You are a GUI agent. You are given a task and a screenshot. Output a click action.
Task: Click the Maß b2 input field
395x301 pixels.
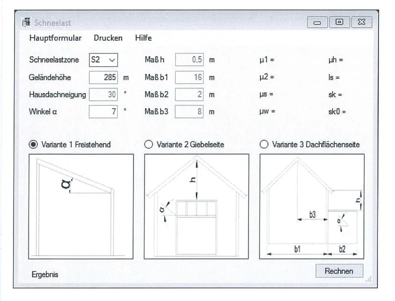click(189, 94)
